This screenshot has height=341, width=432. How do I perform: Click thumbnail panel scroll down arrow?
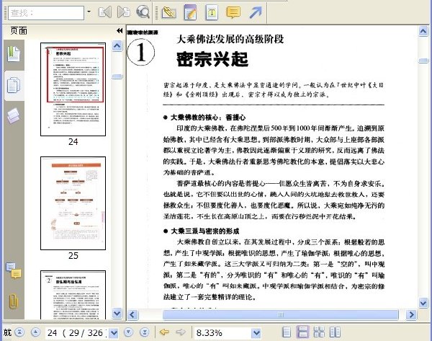(117, 313)
